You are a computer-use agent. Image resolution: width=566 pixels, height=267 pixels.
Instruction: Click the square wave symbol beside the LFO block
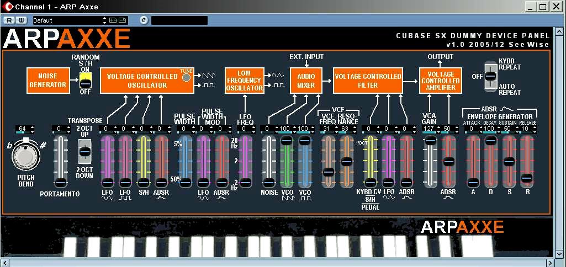[x=278, y=86]
